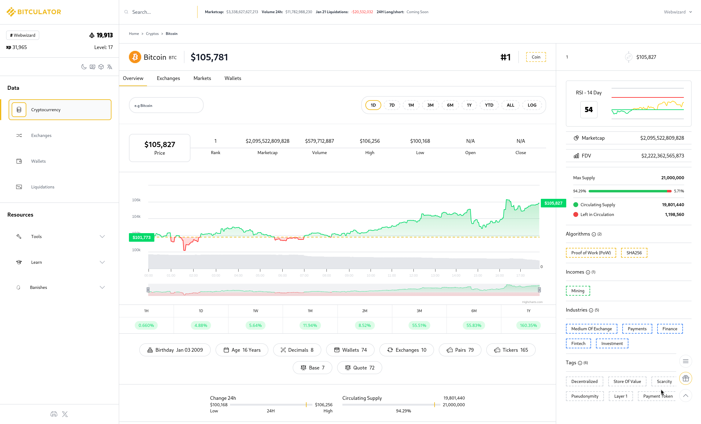Go to Cryptos breadcrumb
The image size is (701, 424).
(x=152, y=34)
